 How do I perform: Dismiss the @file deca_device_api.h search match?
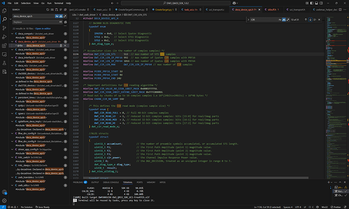coord(65,45)
